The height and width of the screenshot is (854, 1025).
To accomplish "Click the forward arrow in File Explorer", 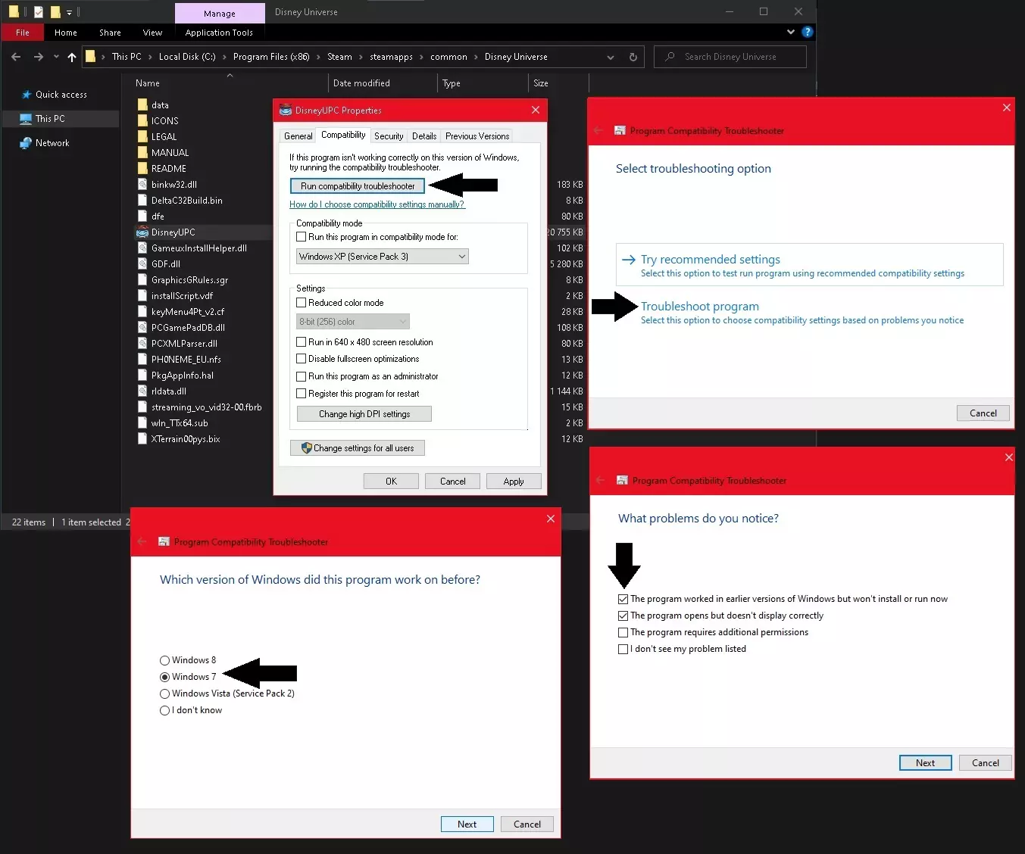I will [38, 57].
